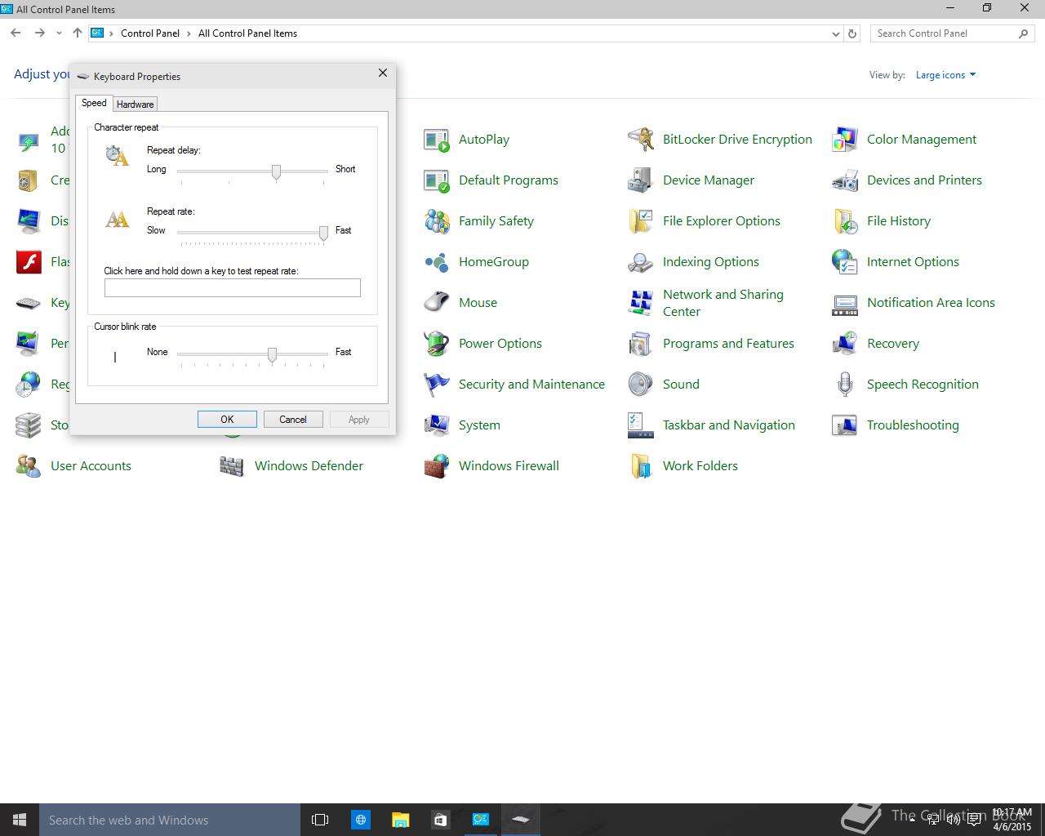The height and width of the screenshot is (836, 1045).
Task: Open the Device Manager icon
Action: 641,180
